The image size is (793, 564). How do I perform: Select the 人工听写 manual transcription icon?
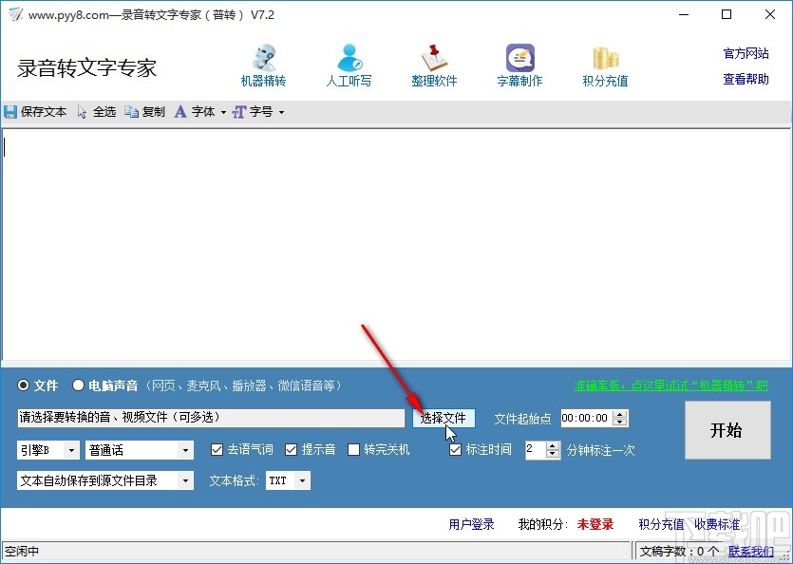click(349, 64)
